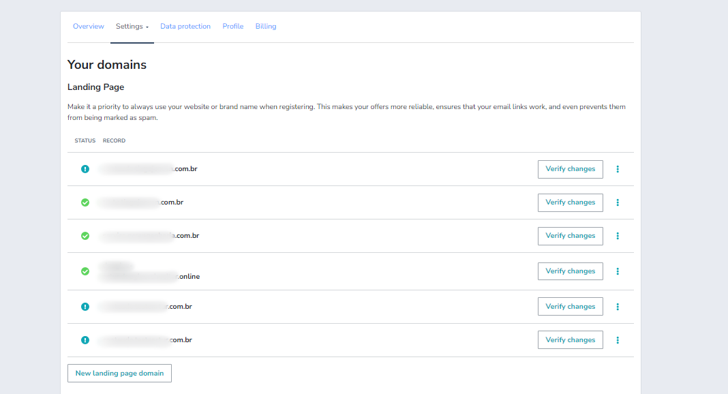Image resolution: width=728 pixels, height=394 pixels.
Task: Open the Billing tab
Action: pyautogui.click(x=266, y=26)
